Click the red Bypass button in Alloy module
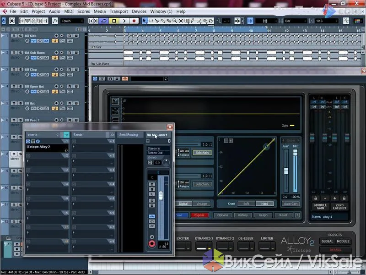366x275 pixels. (x=199, y=215)
